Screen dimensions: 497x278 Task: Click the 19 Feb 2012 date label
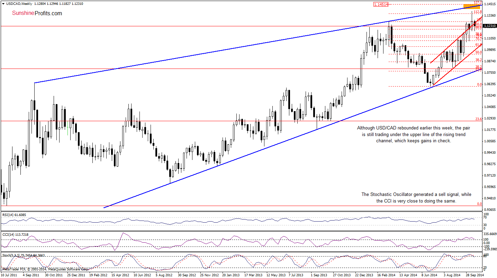(x=98, y=275)
